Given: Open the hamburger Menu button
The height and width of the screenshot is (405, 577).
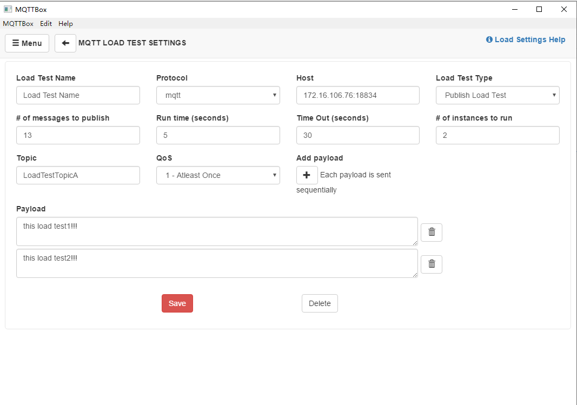Looking at the screenshot, I should coord(27,43).
